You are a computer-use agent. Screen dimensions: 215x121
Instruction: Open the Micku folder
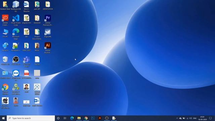(37, 46)
